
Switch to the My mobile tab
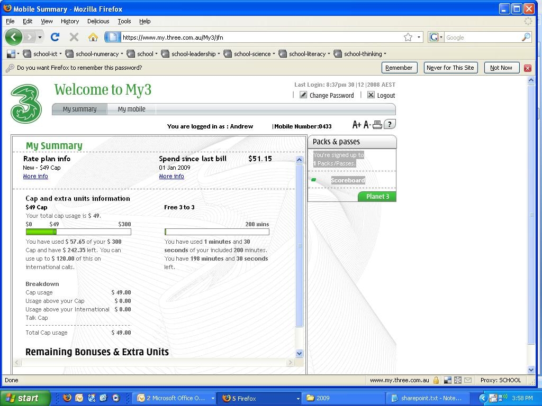pos(131,109)
